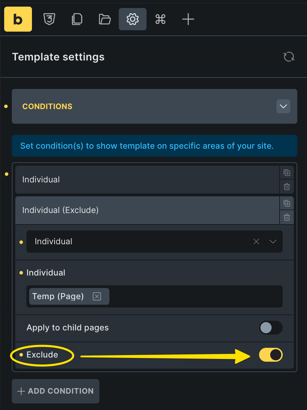Duplicate the Individual (Exclude) condition
The image size is (307, 410).
[287, 203]
